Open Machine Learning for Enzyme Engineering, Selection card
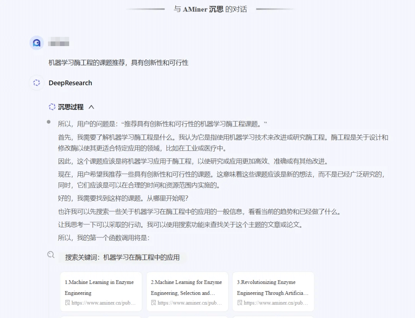 [188, 291]
